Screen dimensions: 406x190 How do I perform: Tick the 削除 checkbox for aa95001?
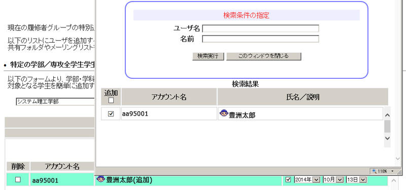[x=18, y=180]
